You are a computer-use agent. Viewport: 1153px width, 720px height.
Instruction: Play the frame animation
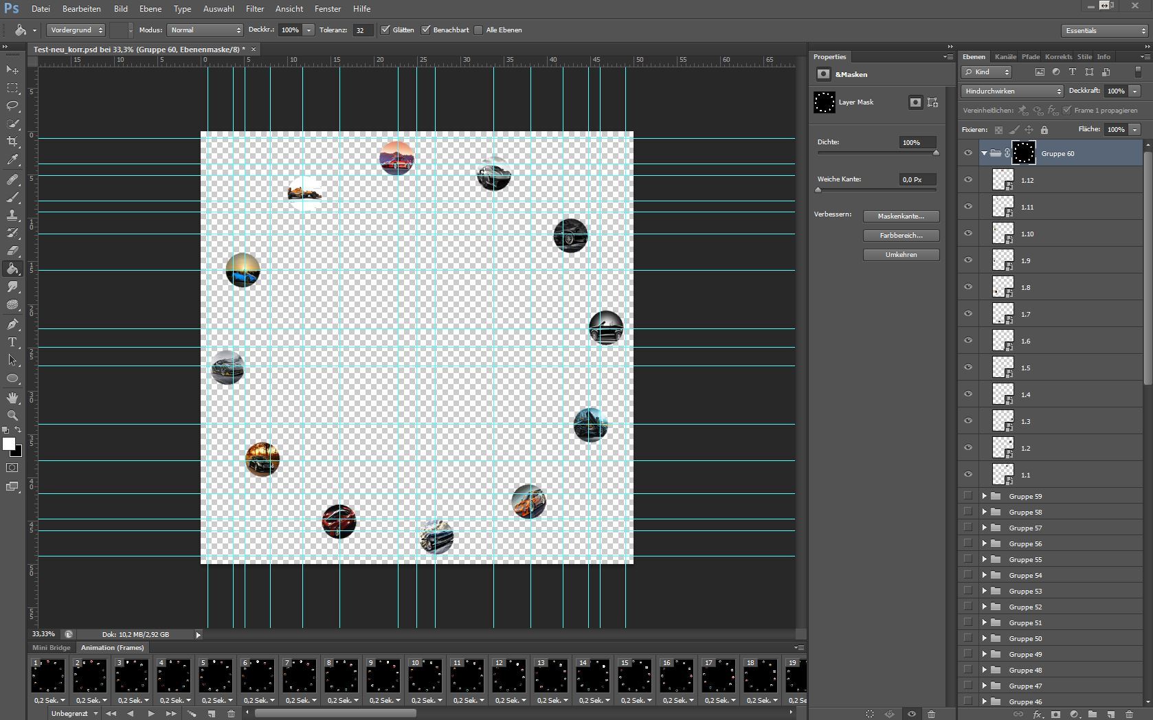click(x=151, y=713)
